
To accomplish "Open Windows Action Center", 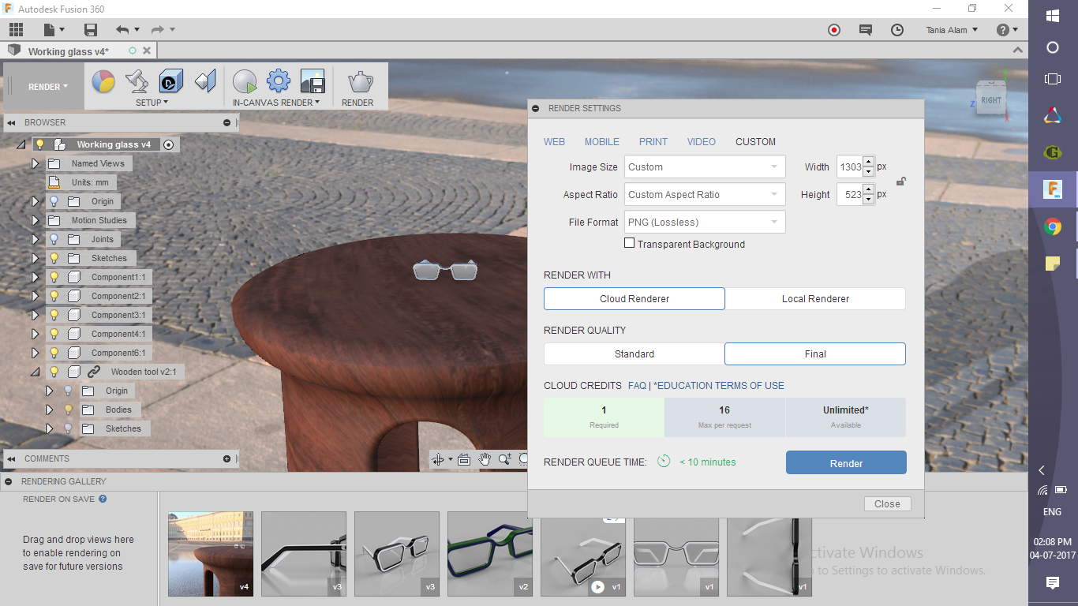I will (x=1053, y=582).
